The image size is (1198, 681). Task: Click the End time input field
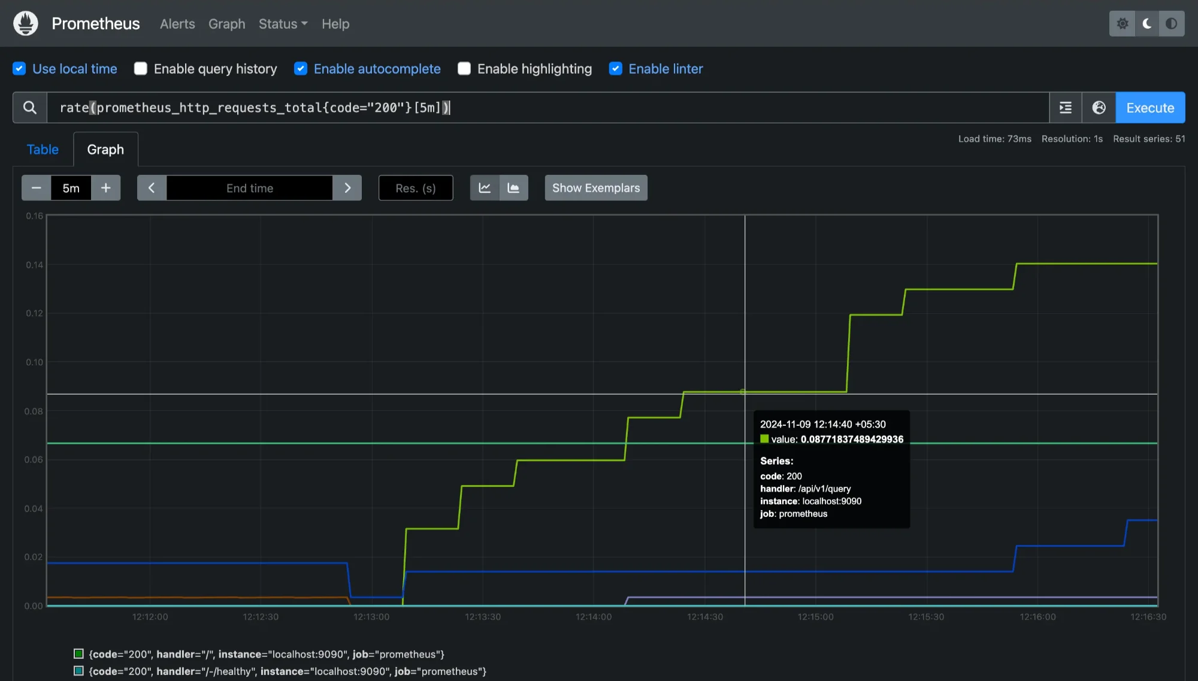pos(250,188)
